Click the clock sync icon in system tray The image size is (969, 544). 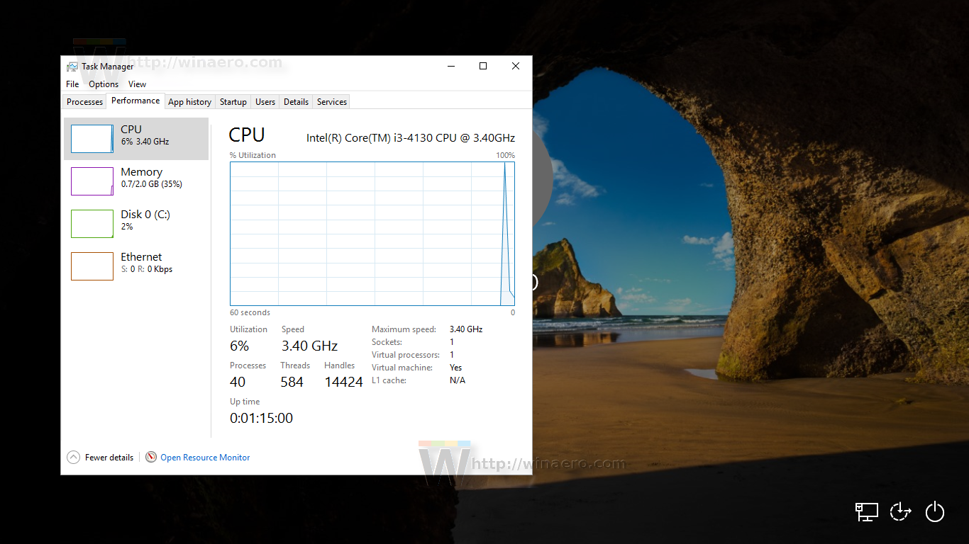pos(900,511)
